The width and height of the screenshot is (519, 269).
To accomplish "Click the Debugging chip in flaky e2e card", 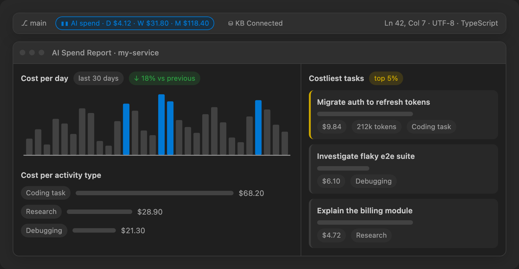I will coord(373,181).
